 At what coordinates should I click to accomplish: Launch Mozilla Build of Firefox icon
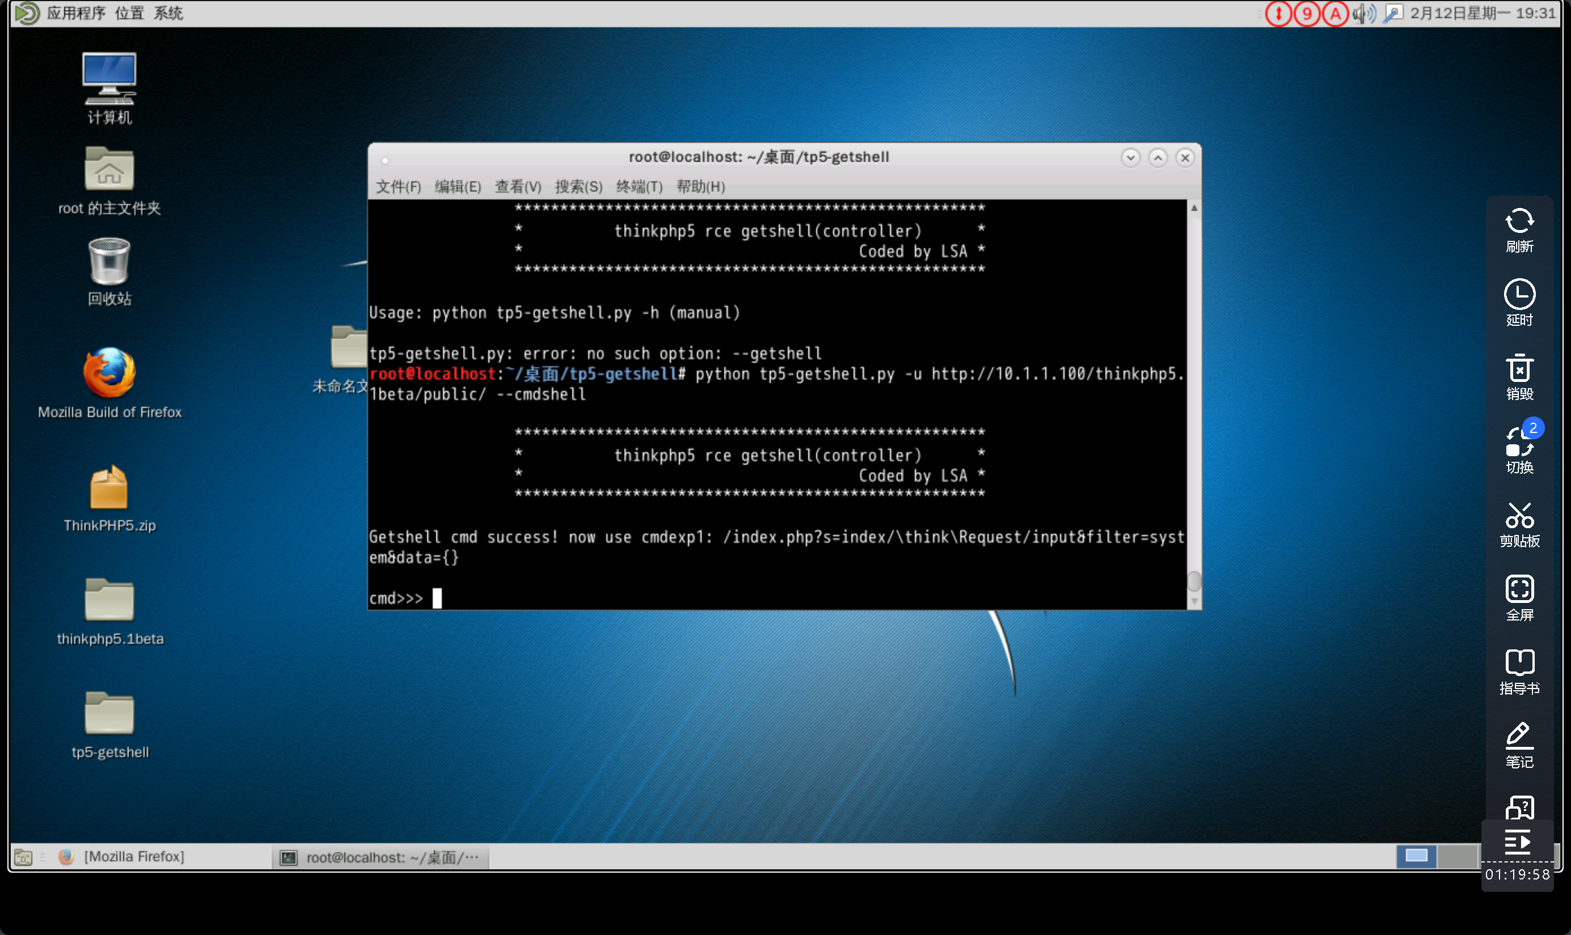(x=109, y=373)
